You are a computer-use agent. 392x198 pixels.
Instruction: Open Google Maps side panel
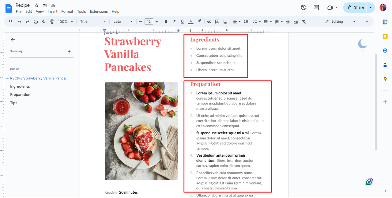(x=385, y=79)
